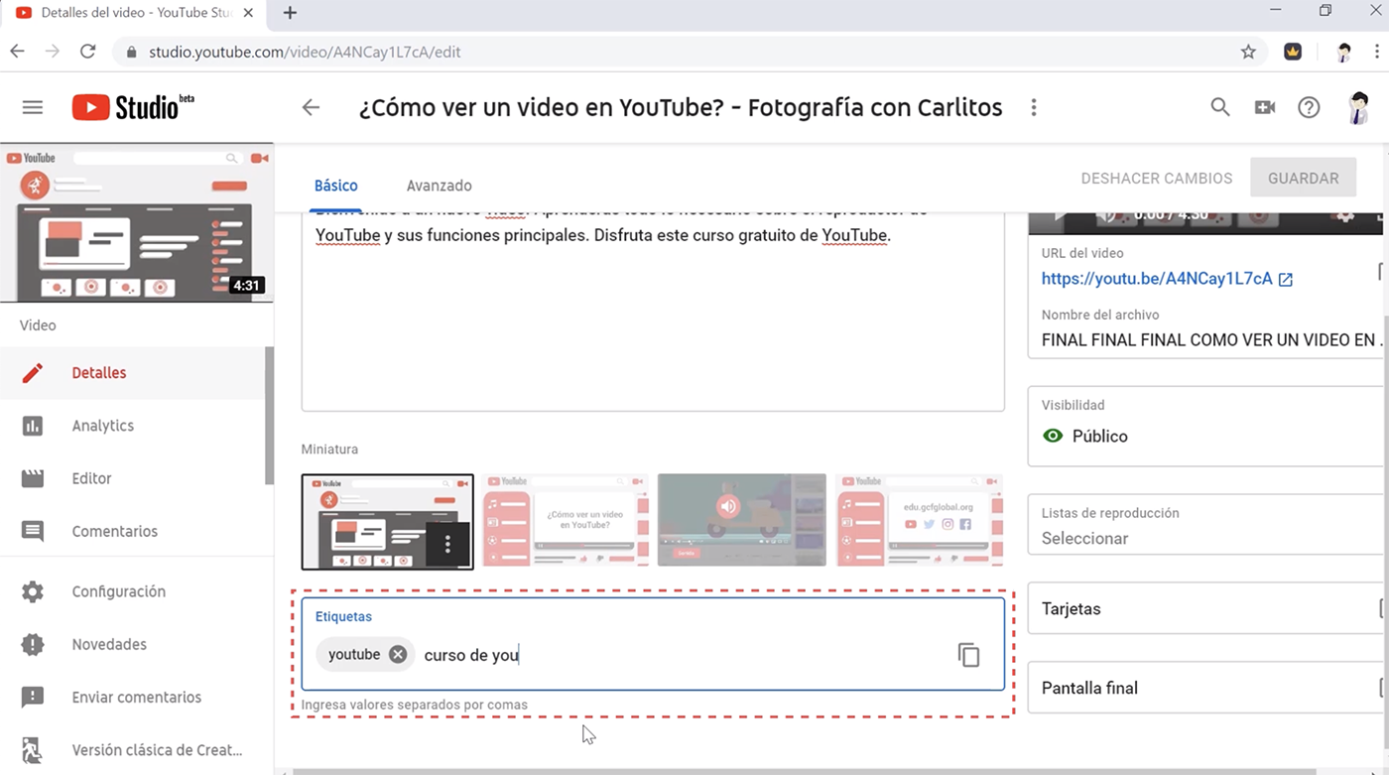Click the Editor clapperboard icon
This screenshot has height=775, width=1389.
(33, 478)
